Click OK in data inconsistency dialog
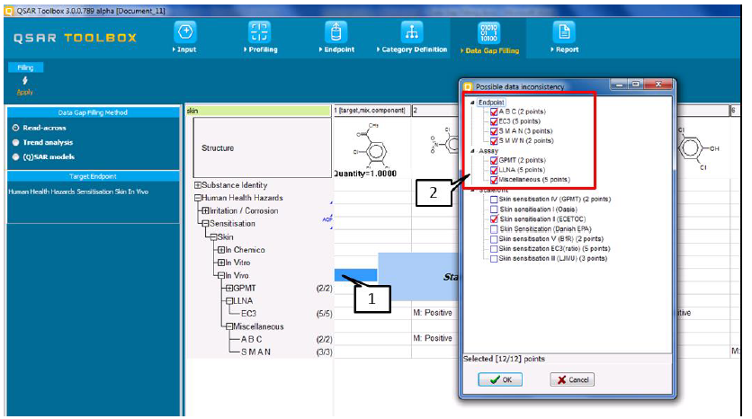Image resolution: width=752 pixels, height=419 pixels. click(500, 379)
